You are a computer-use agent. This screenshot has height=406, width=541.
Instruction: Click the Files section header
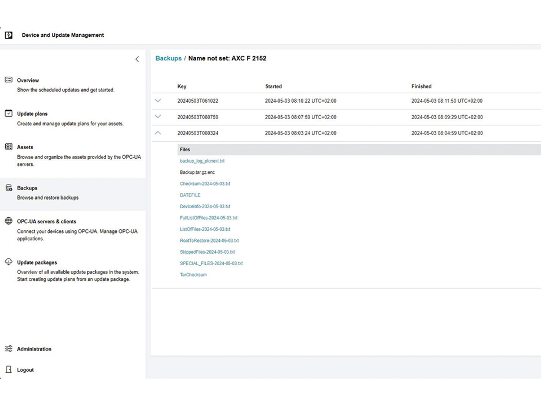[x=185, y=149]
